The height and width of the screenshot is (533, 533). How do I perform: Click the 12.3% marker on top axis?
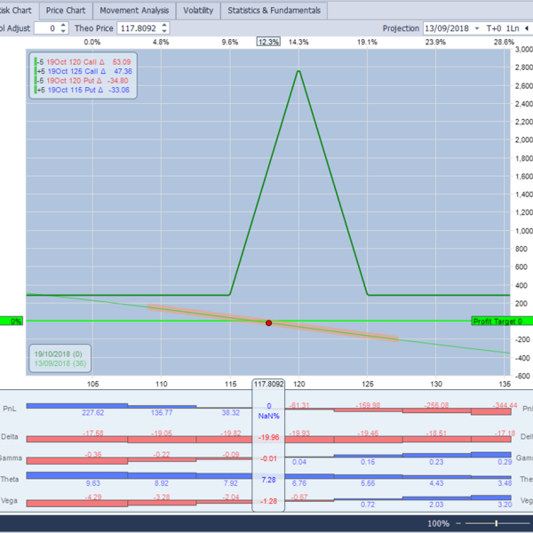click(x=268, y=42)
